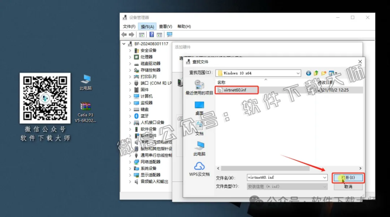Go to last visited folder in file dialog
Screen dimensions: 390x217
(308, 73)
